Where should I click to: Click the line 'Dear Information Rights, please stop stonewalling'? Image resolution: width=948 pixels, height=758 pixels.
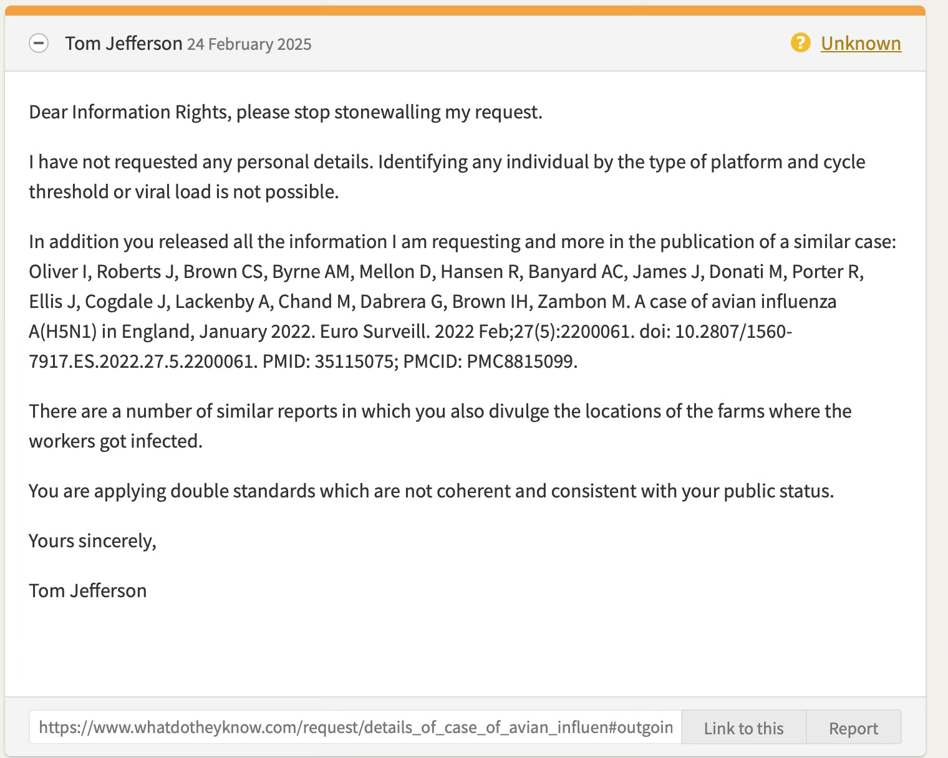click(x=286, y=112)
